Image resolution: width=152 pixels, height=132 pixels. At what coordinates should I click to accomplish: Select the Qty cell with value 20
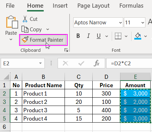click(79, 102)
